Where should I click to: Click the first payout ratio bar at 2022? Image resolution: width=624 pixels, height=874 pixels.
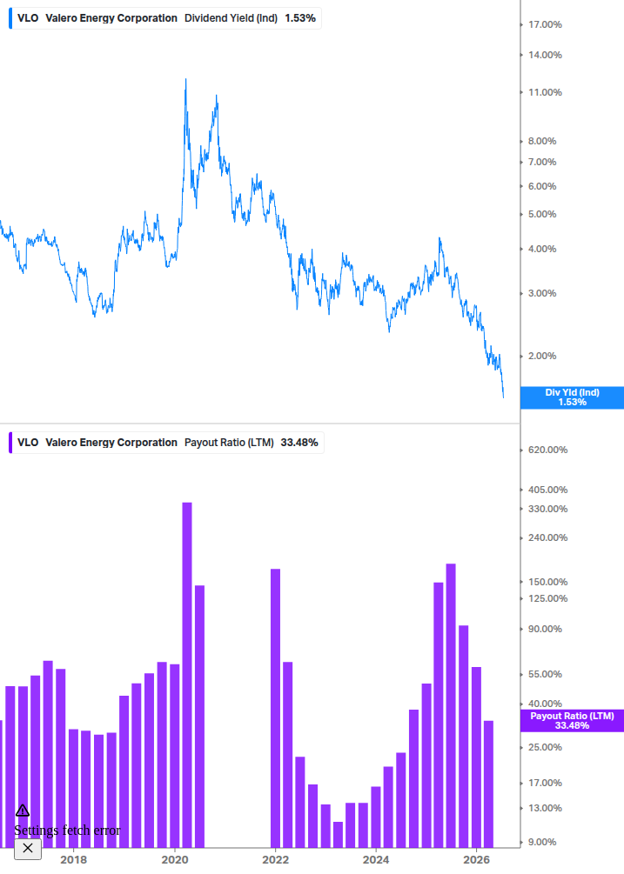coord(276,709)
